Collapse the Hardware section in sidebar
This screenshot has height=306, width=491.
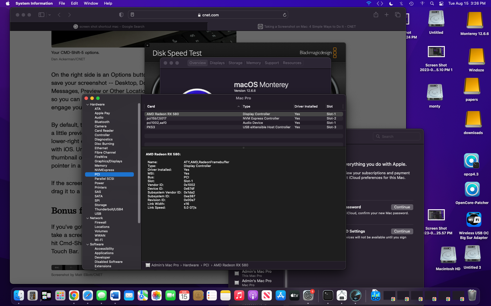(88, 104)
